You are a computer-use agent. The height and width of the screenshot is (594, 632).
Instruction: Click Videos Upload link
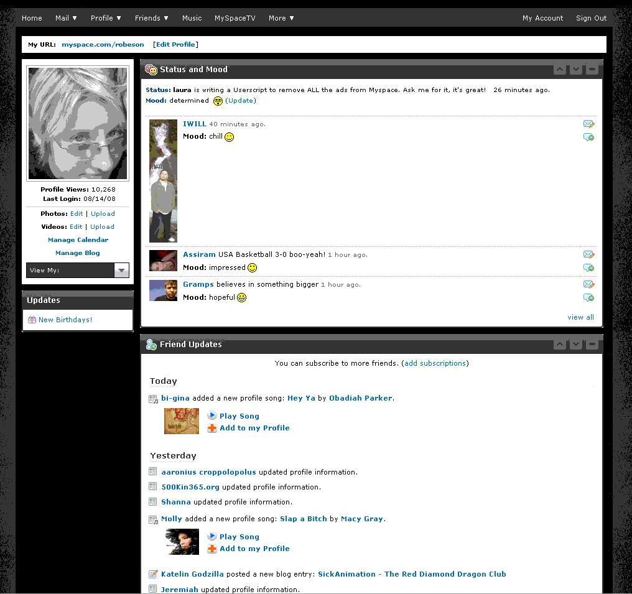click(103, 226)
